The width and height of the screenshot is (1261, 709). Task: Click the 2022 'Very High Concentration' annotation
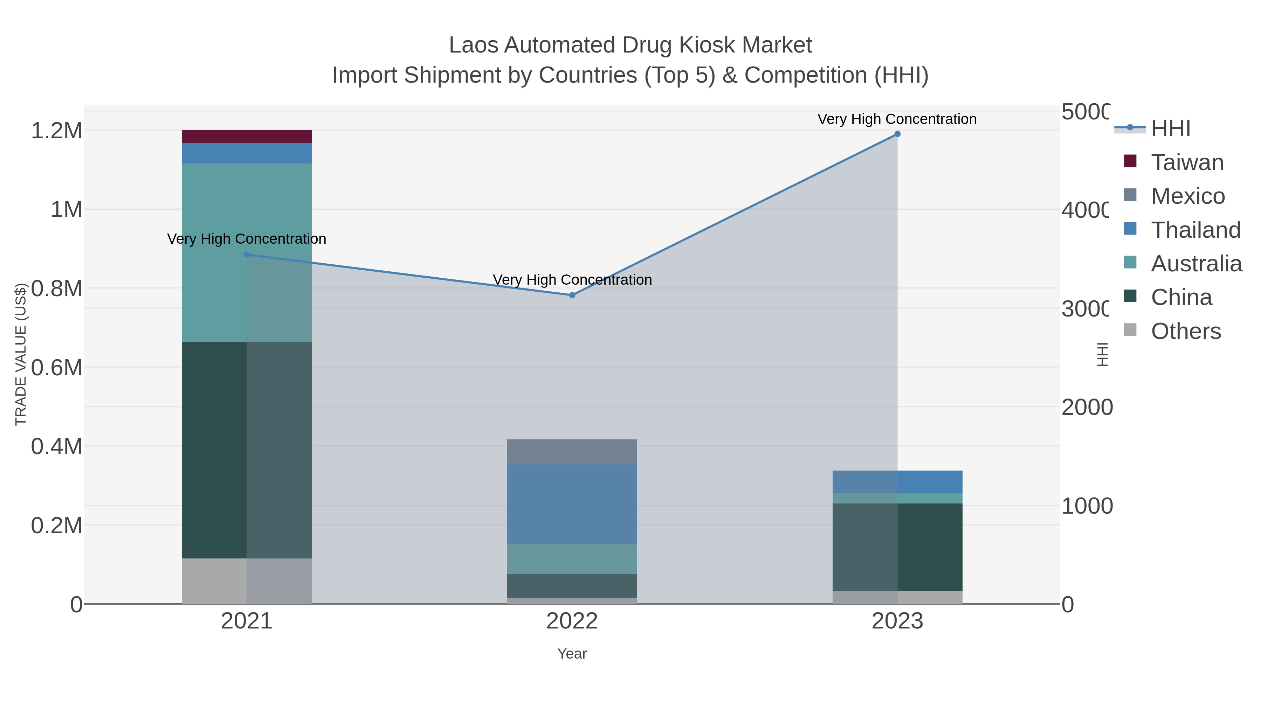[x=572, y=280]
